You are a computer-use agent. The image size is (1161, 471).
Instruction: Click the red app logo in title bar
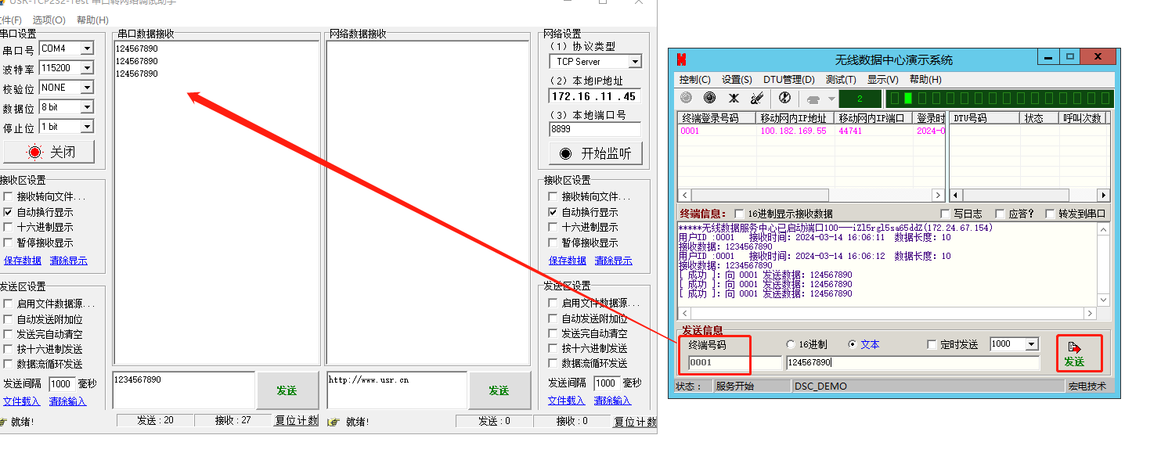[682, 59]
